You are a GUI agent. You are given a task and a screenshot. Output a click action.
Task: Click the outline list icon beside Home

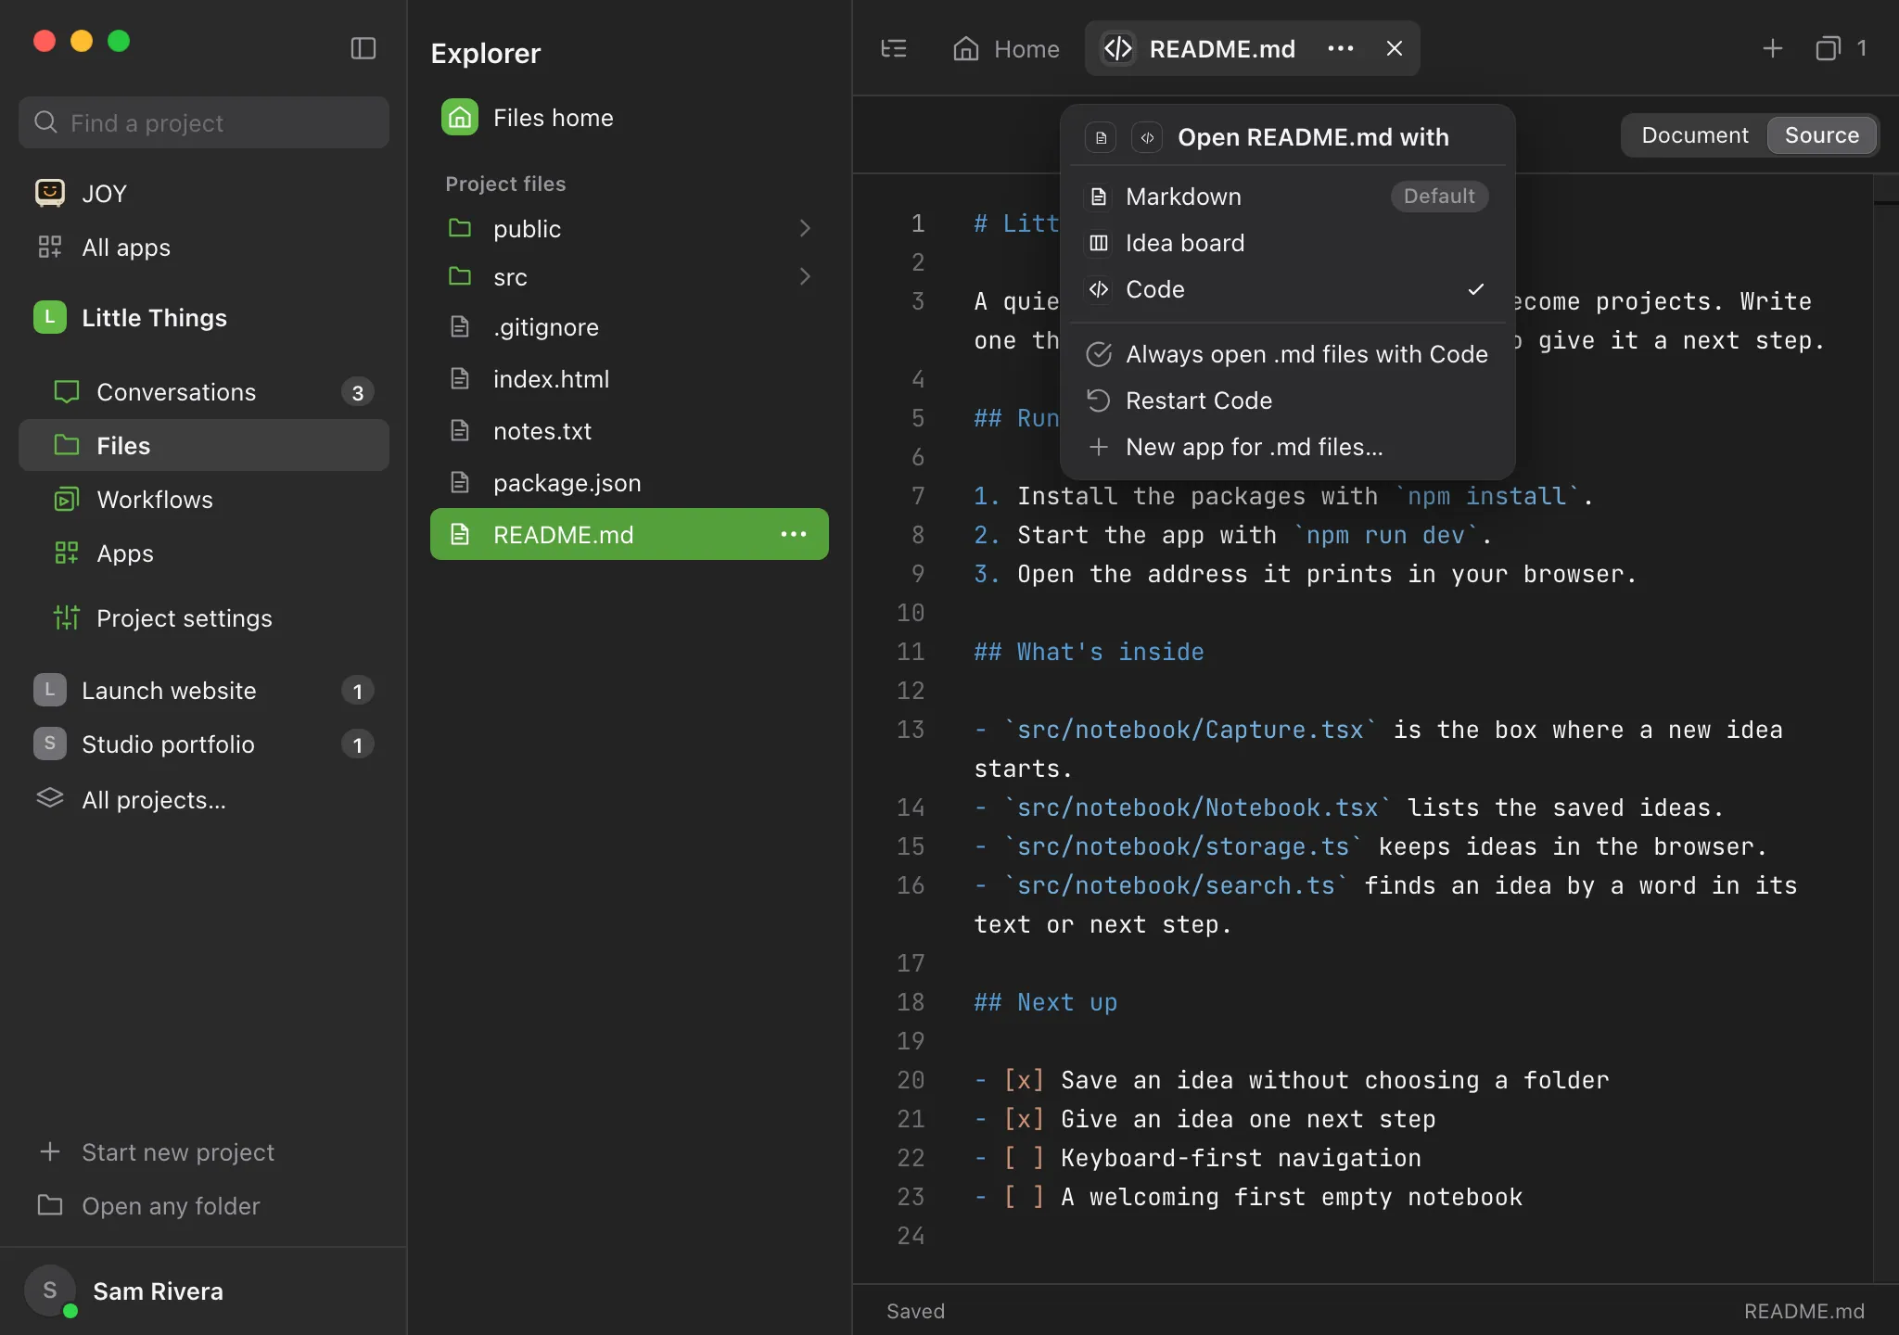pos(894,48)
